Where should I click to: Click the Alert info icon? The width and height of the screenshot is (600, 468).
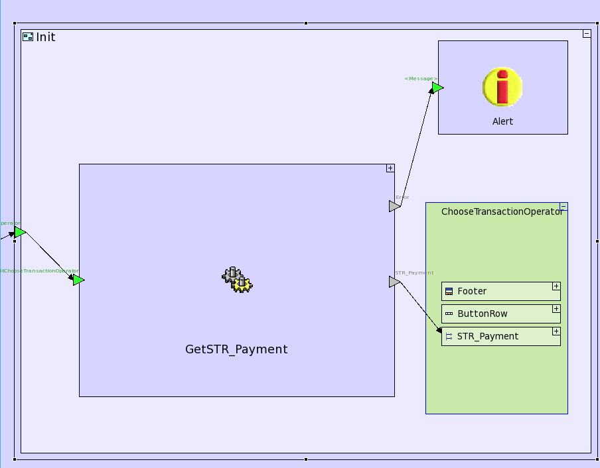(502, 87)
